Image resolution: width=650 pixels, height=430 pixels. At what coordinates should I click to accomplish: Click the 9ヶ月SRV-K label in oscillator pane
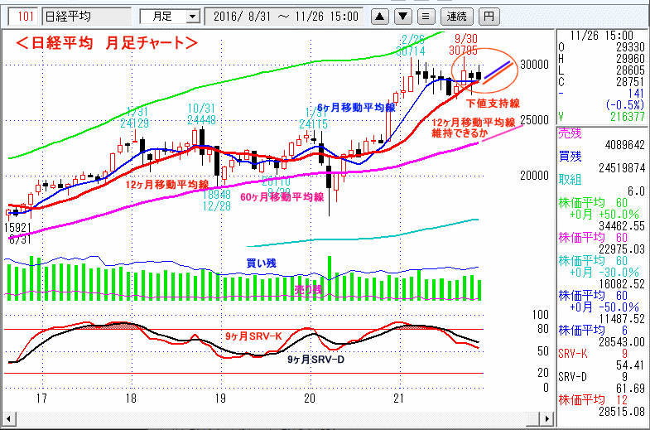pyautogui.click(x=253, y=337)
